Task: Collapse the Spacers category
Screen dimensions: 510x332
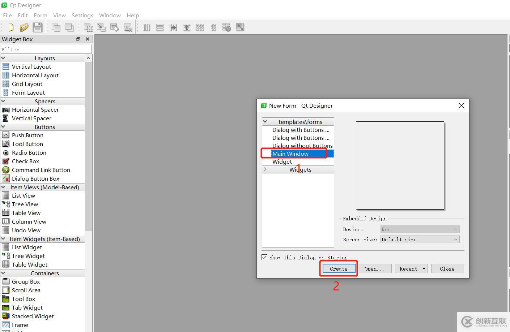Action: pos(3,101)
